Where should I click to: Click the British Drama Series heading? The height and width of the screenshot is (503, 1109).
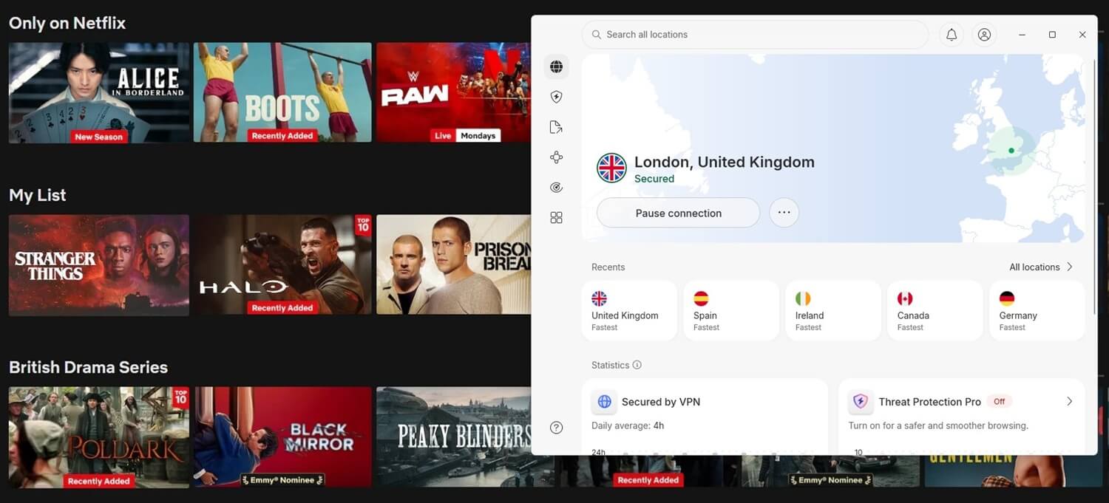point(88,367)
